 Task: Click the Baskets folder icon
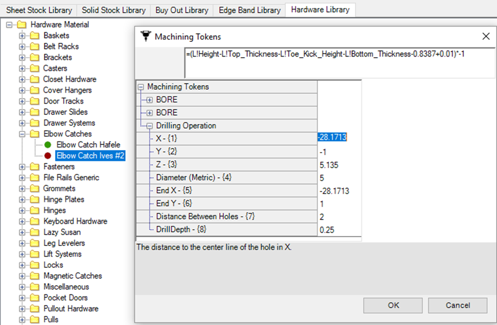(x=35, y=36)
